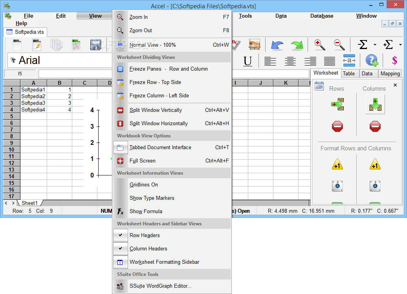Choose Freeze Column - Left Side

pyautogui.click(x=172, y=96)
